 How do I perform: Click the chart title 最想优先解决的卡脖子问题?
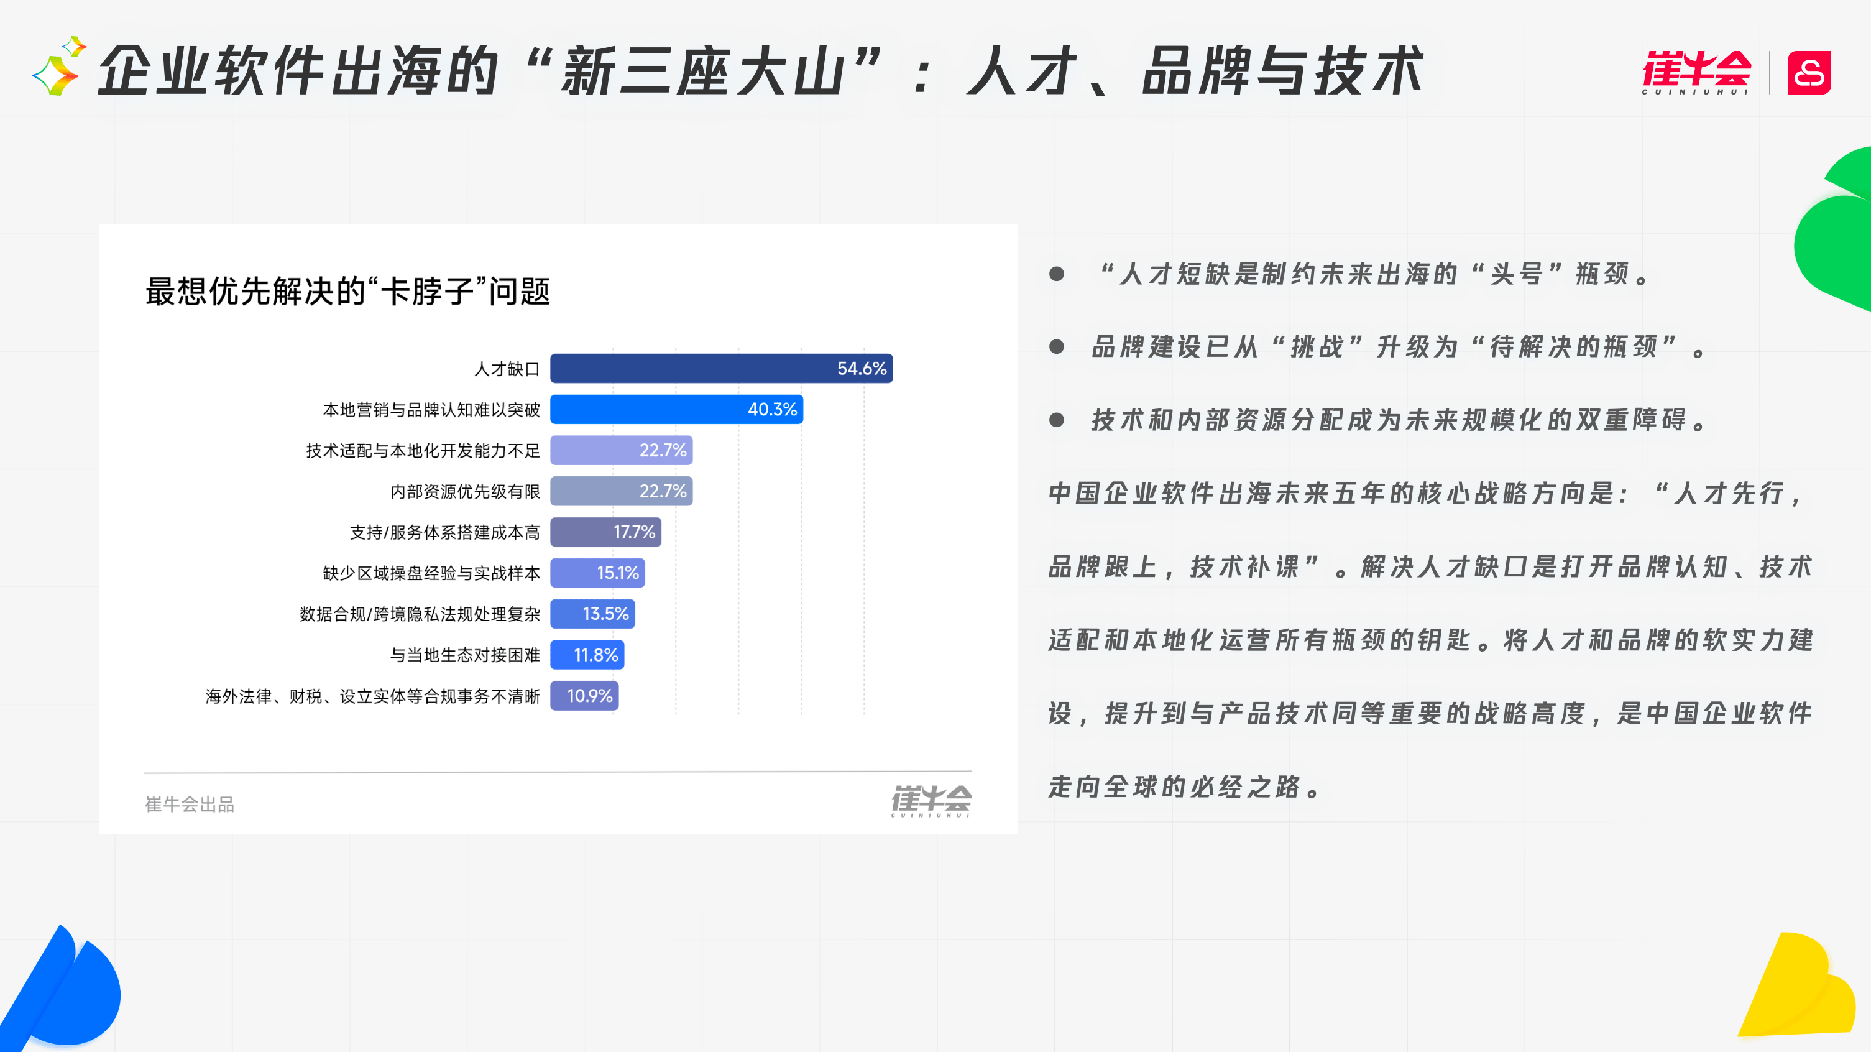(347, 292)
